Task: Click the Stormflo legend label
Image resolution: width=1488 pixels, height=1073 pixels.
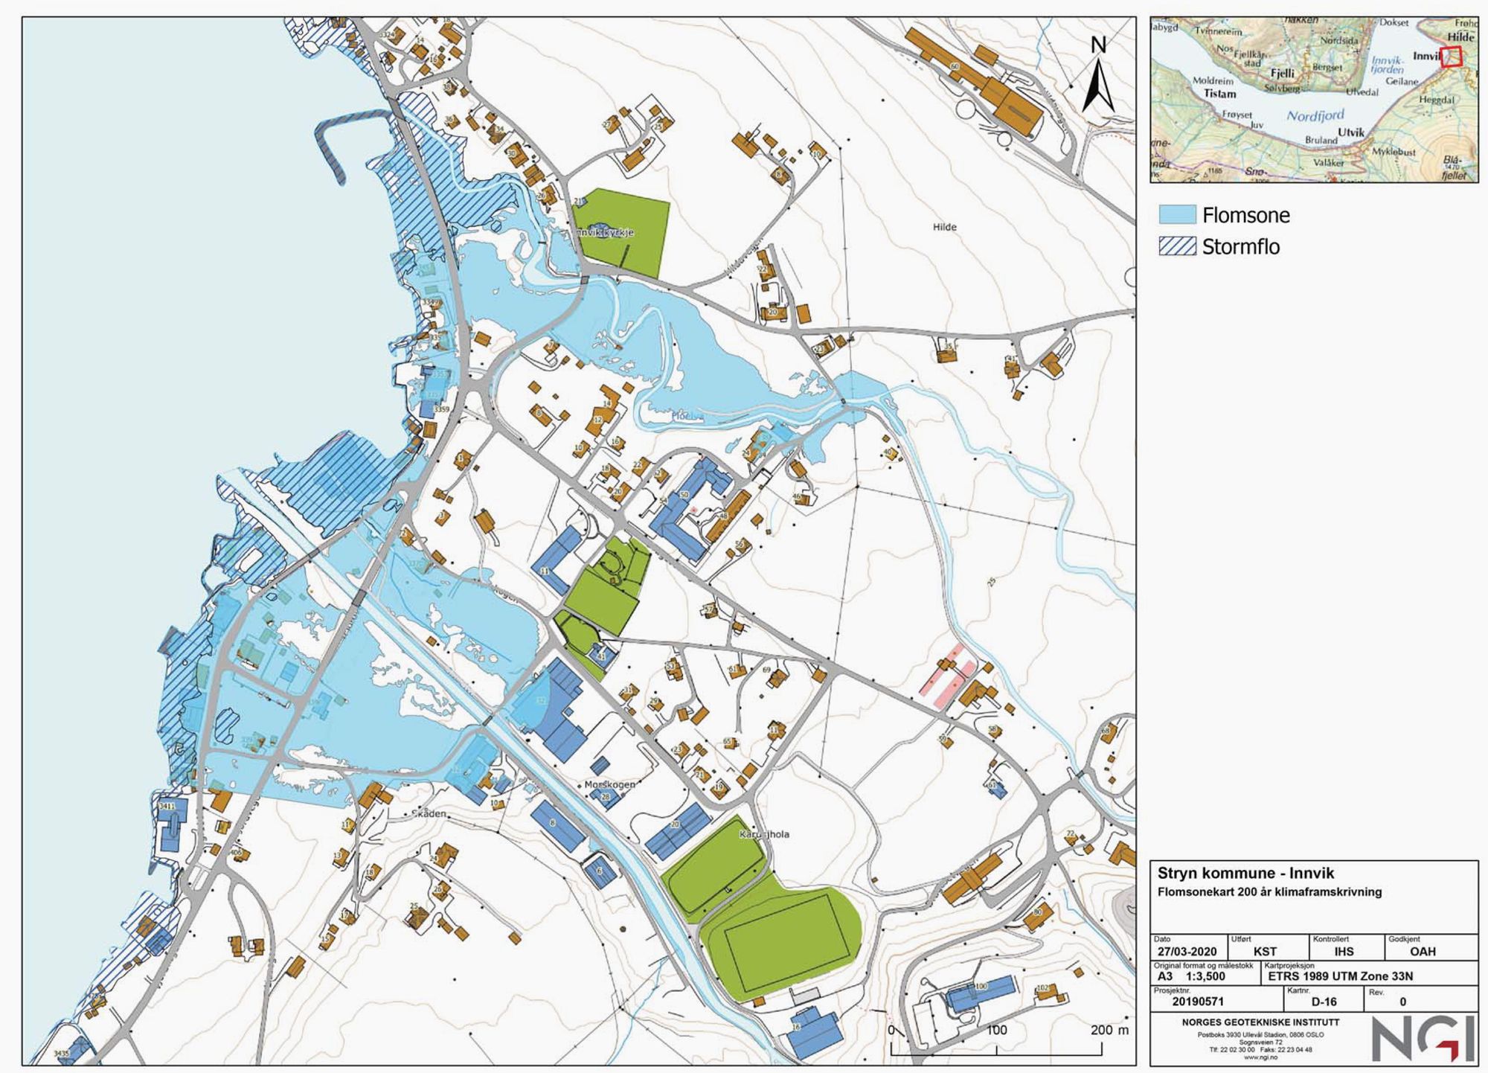Action: click(x=1240, y=247)
